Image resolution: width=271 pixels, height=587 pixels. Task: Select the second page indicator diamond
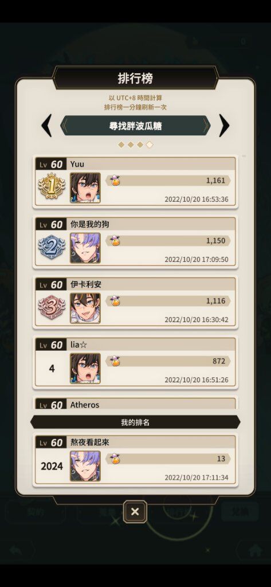click(x=130, y=144)
